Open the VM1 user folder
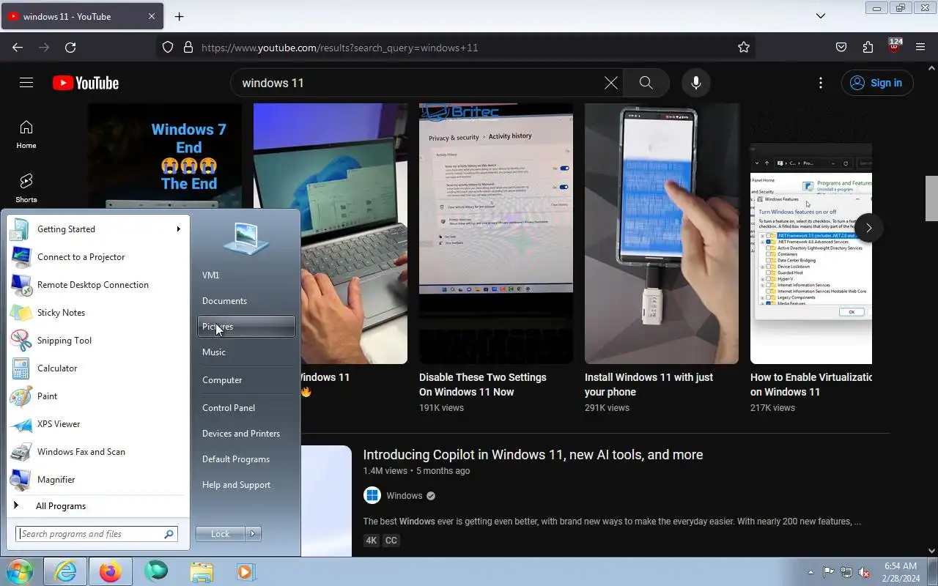The width and height of the screenshot is (938, 586). [x=246, y=275]
